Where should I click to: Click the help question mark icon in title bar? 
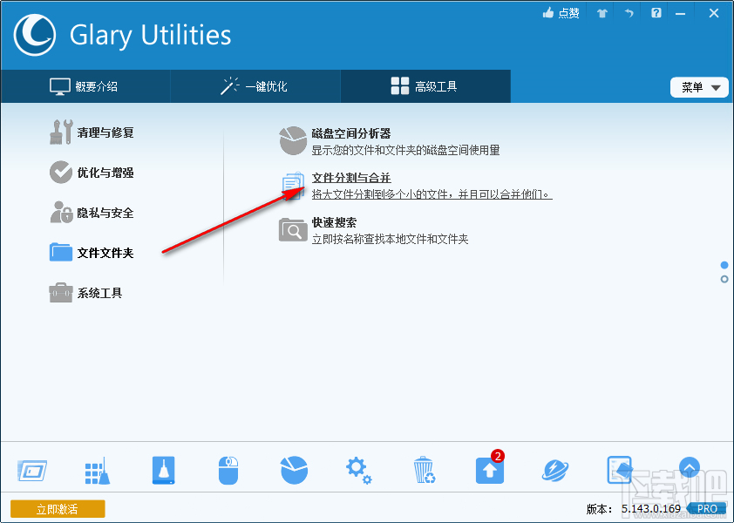tap(656, 13)
